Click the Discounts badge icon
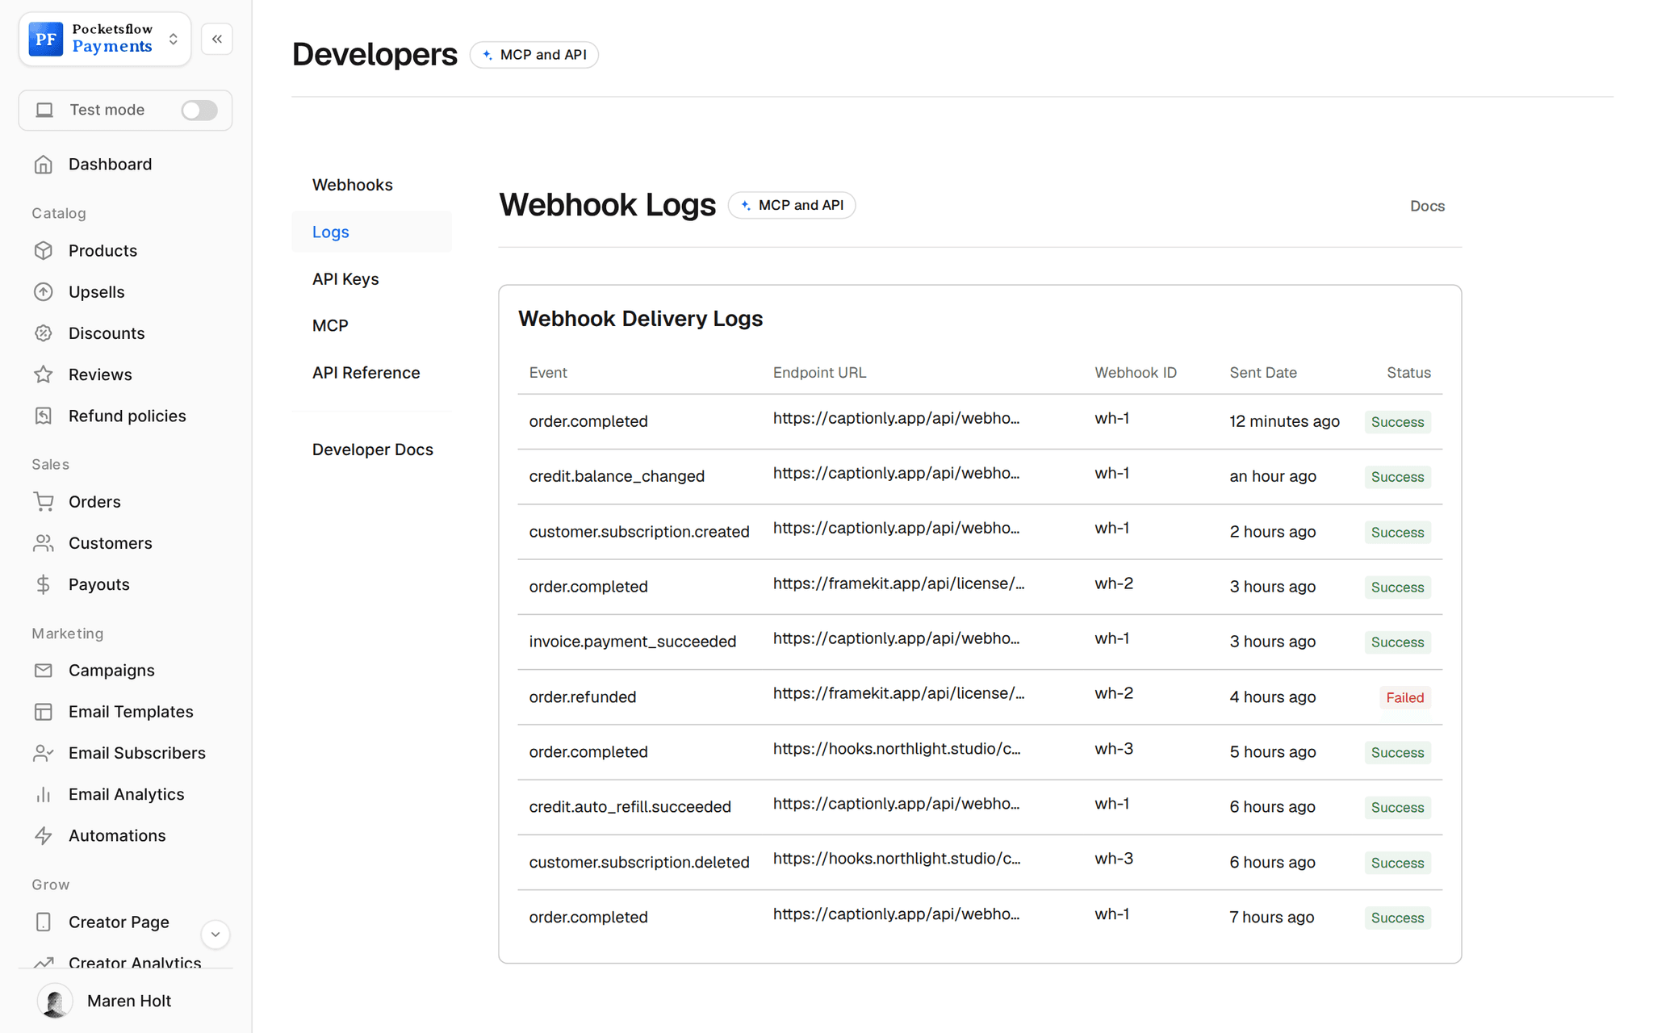This screenshot has height=1033, width=1653. (x=44, y=333)
